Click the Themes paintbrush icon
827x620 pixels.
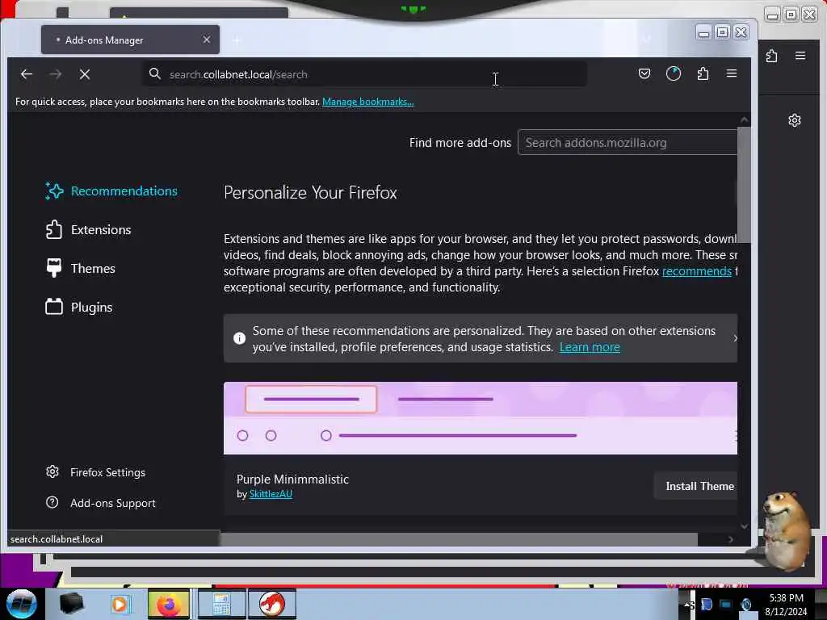(x=54, y=268)
